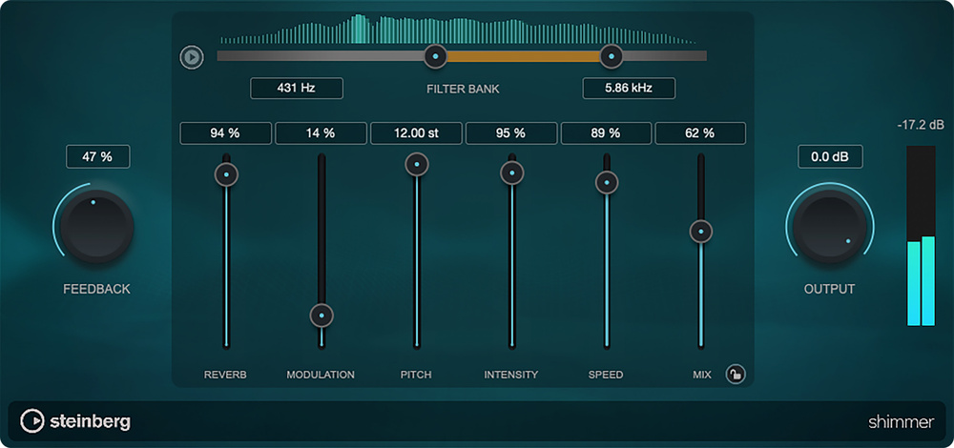Click the Feedback knob
954x448 pixels.
pos(93,226)
